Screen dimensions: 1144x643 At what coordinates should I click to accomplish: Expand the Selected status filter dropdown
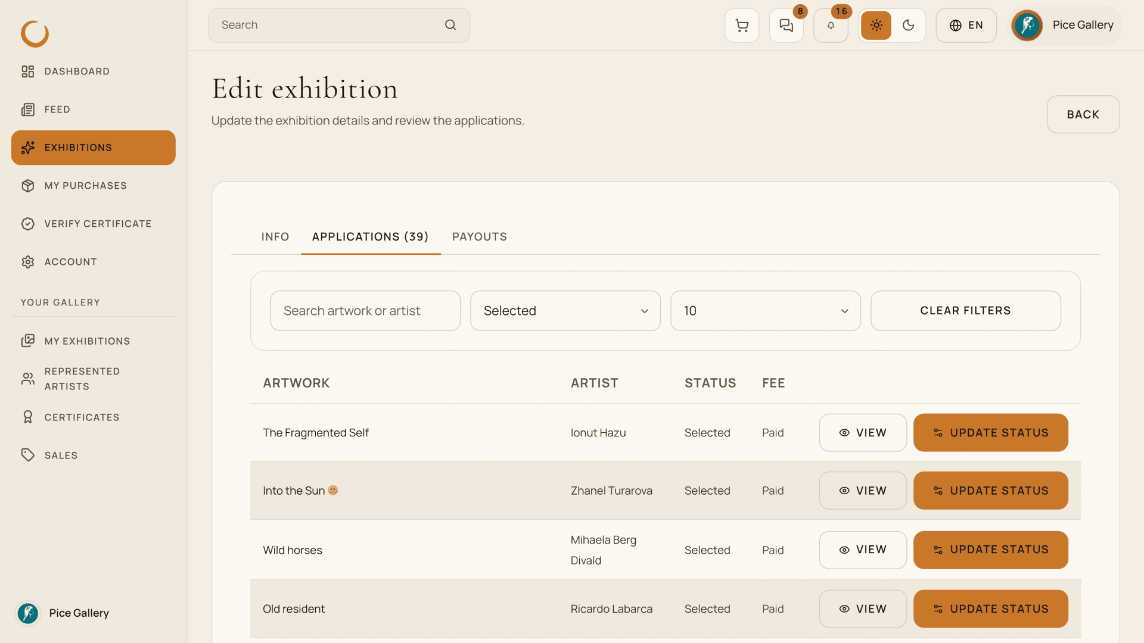coord(565,311)
